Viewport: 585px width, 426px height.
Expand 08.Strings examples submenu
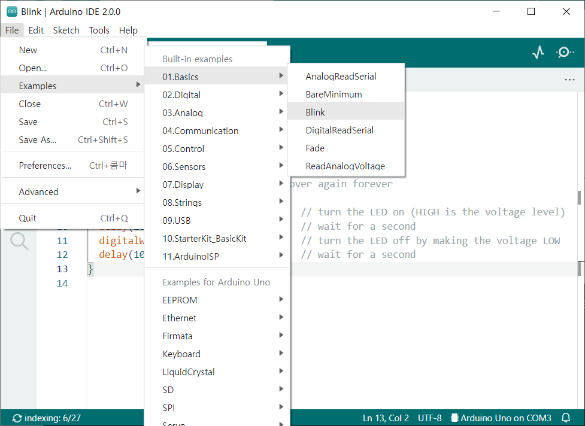click(217, 202)
